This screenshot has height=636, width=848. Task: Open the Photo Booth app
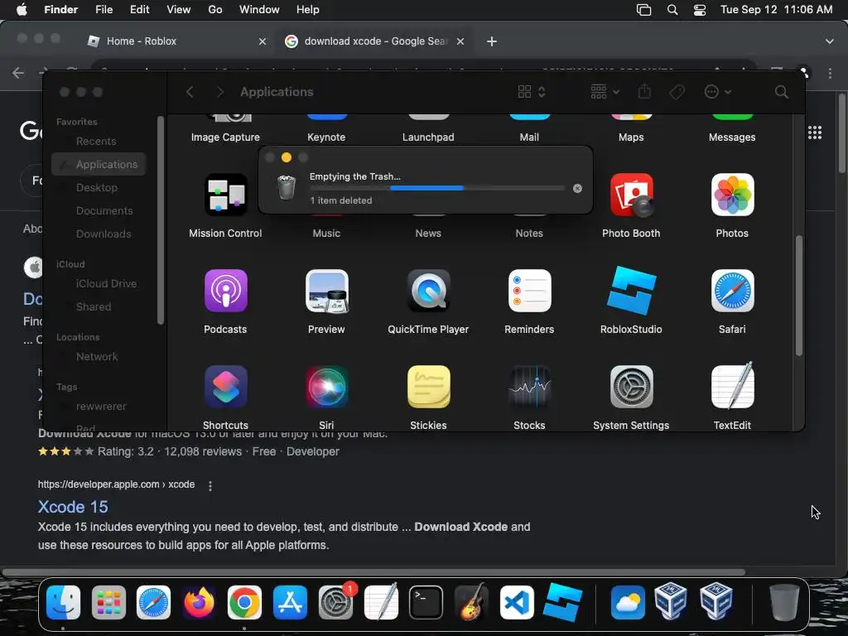[x=631, y=195]
